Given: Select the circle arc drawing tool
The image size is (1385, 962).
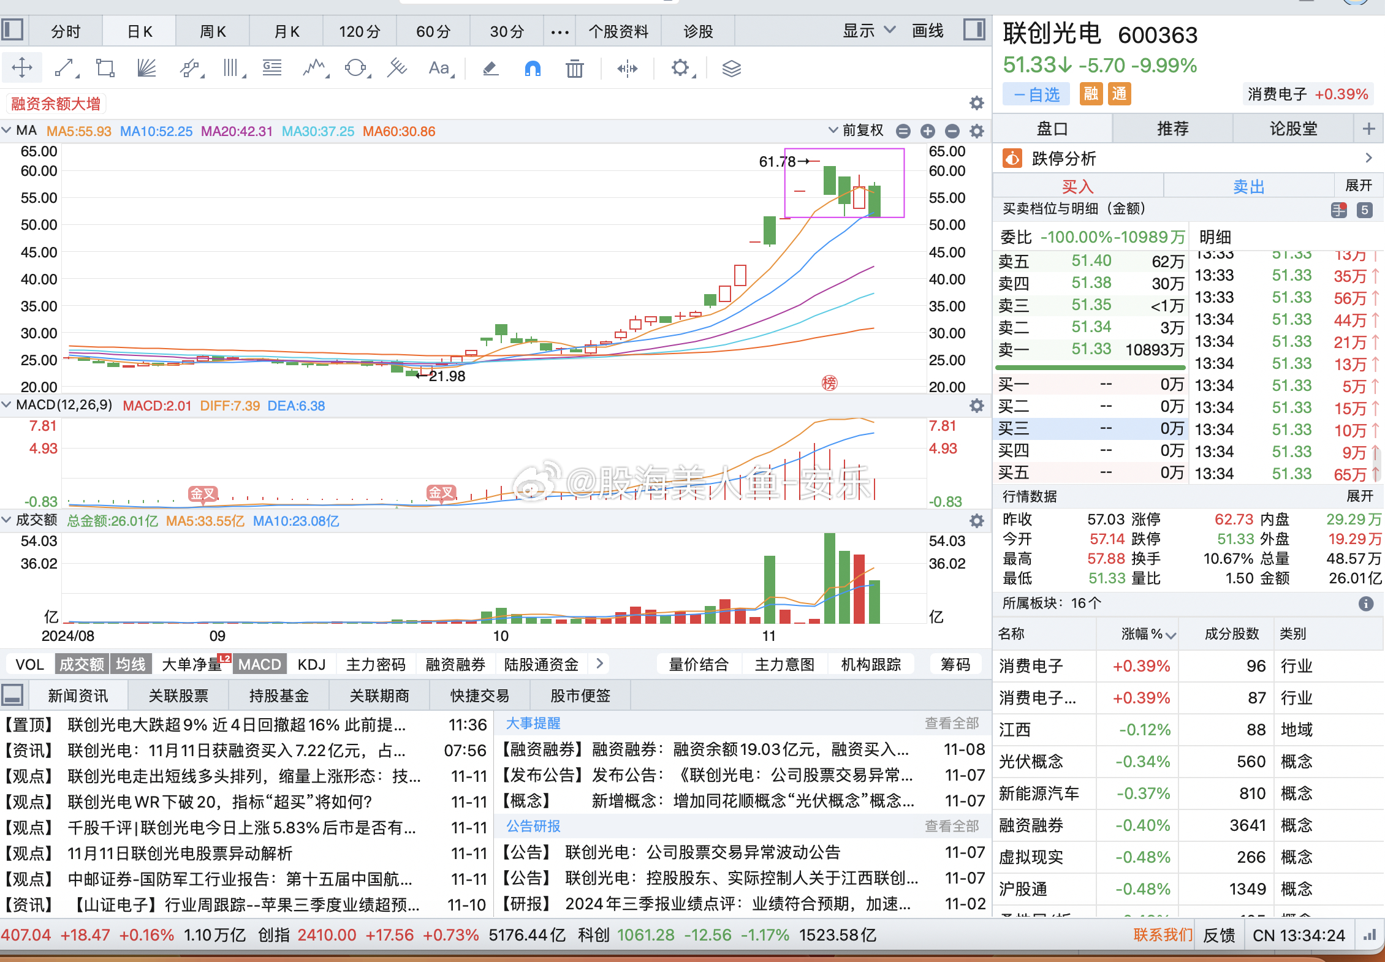Looking at the screenshot, I should (x=356, y=68).
